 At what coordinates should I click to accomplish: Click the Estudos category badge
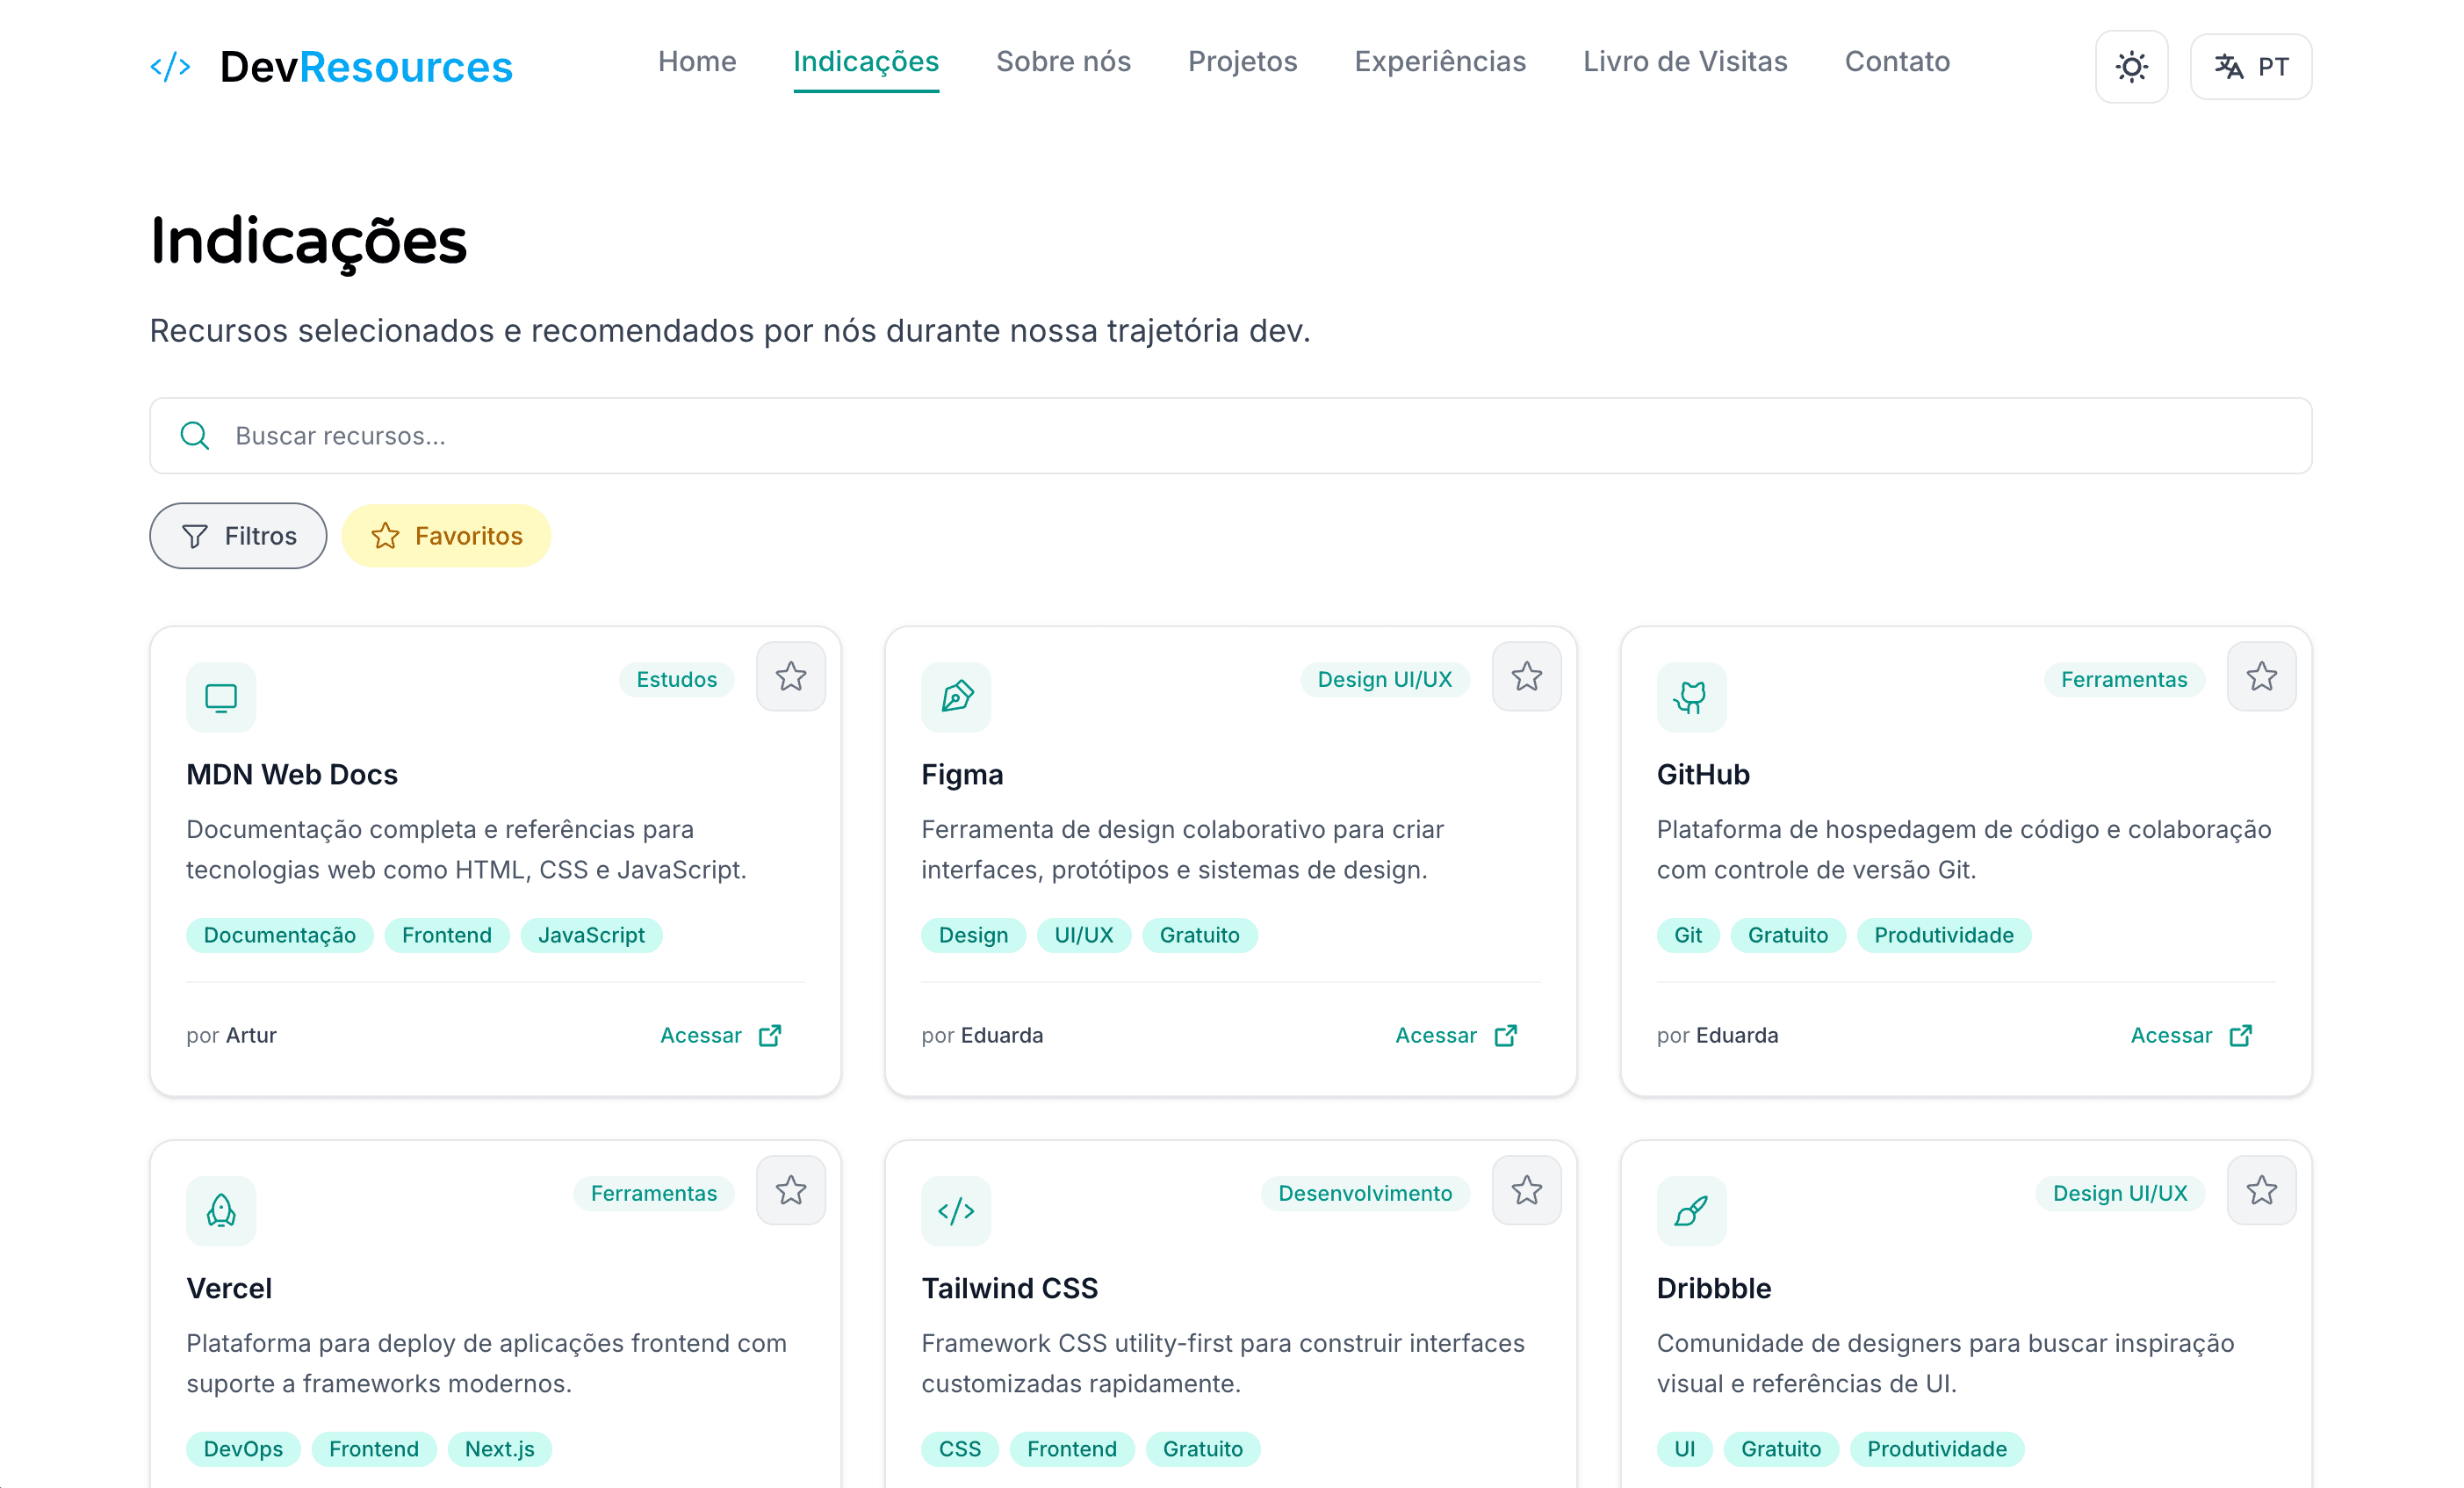tap(677, 680)
